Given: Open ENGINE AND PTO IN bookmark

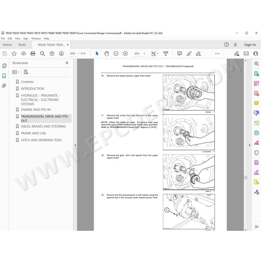Looking at the screenshot, I should [36, 110].
